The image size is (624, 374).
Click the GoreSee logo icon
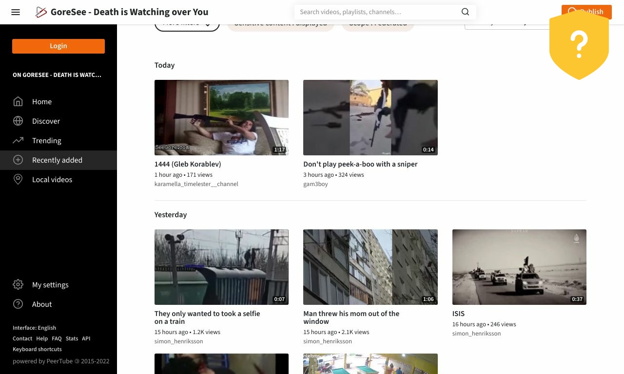pyautogui.click(x=41, y=12)
